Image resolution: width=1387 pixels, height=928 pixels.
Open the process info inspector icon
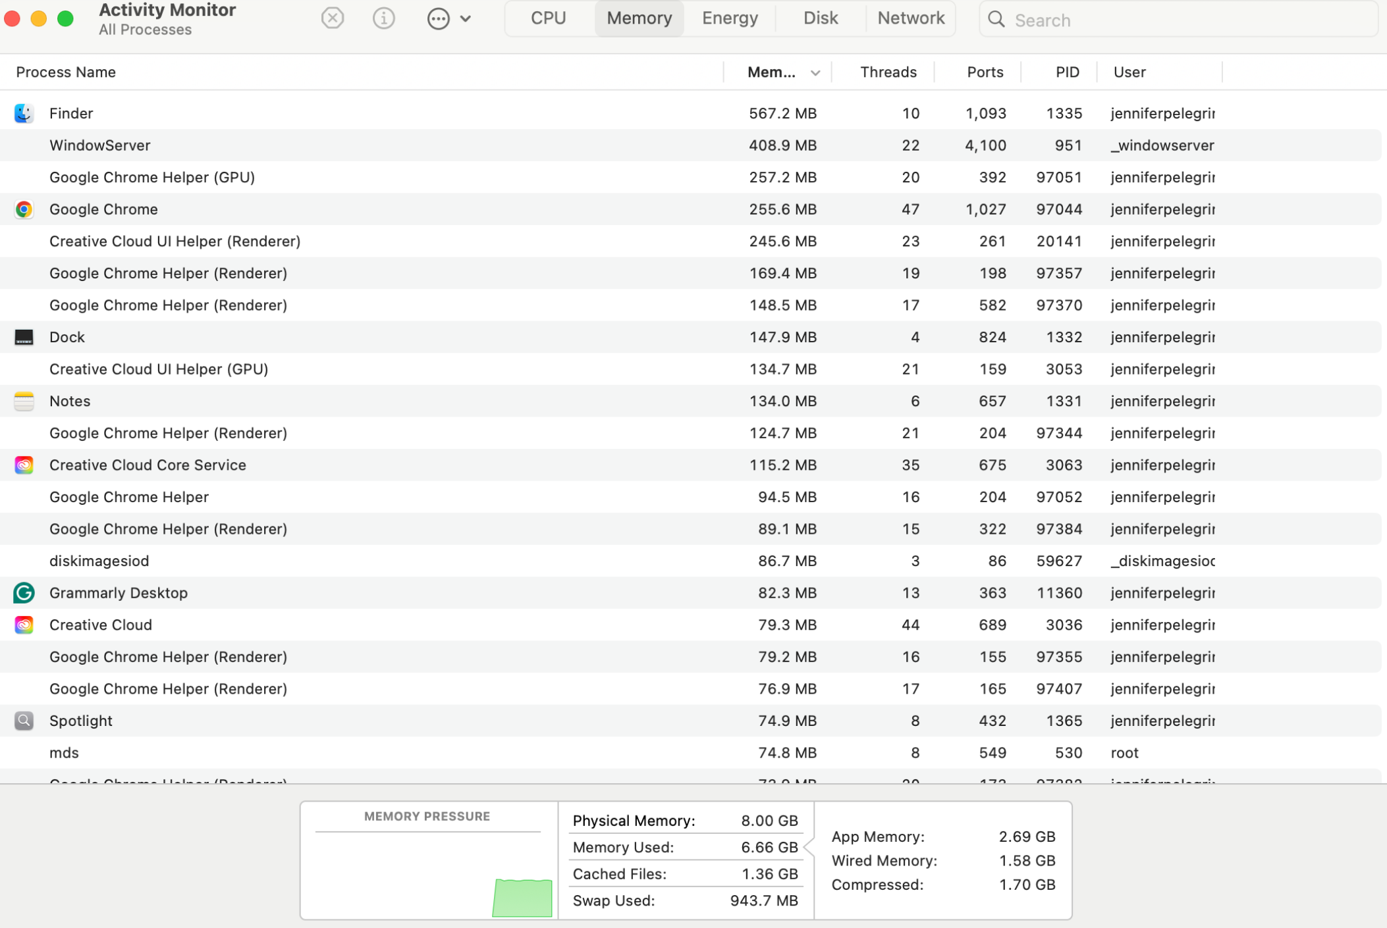[x=383, y=18]
